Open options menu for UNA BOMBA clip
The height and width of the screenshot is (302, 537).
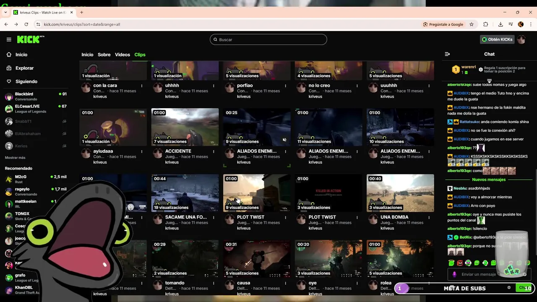click(429, 218)
